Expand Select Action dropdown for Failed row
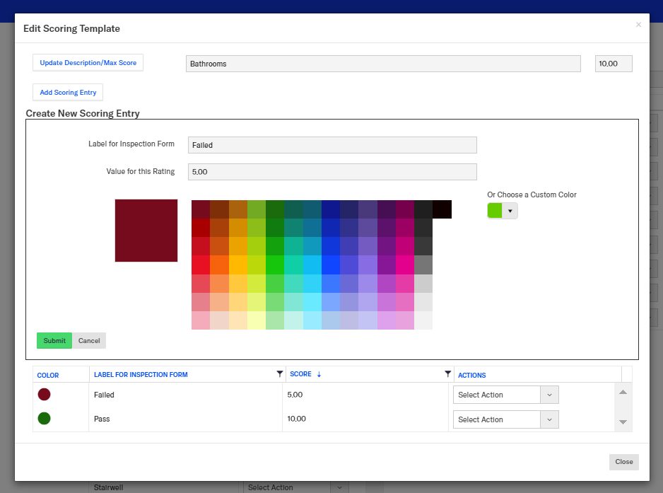This screenshot has height=493, width=663. [x=549, y=395]
